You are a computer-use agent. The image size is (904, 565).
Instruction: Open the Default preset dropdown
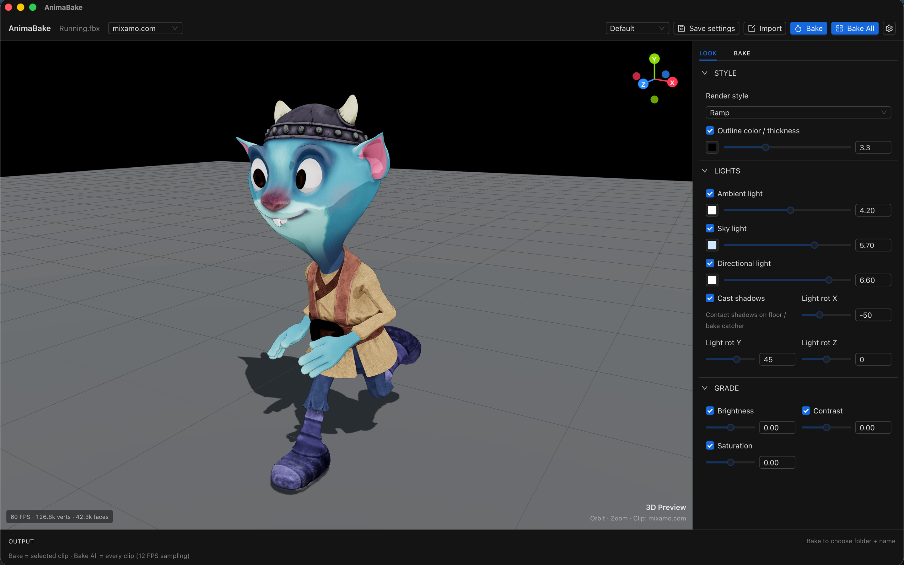(x=637, y=28)
